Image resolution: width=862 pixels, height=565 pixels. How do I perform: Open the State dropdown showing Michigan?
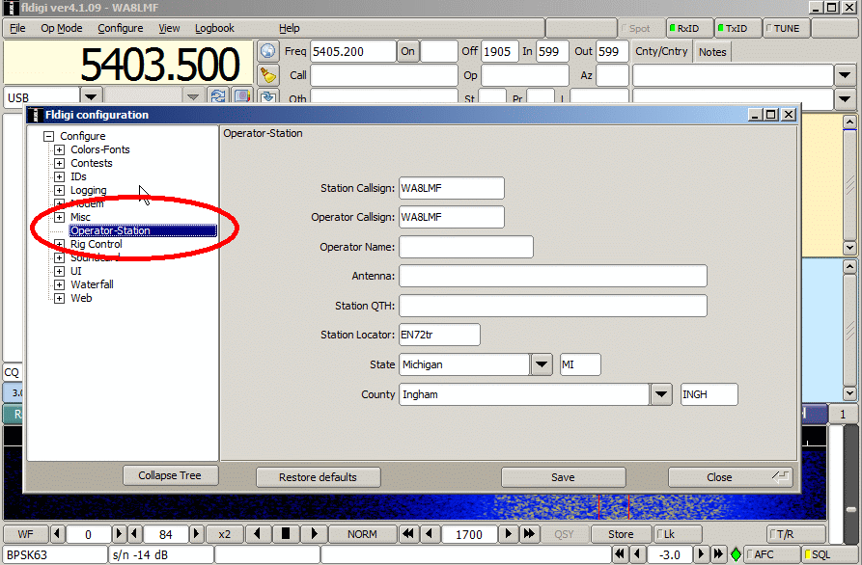[x=542, y=364]
